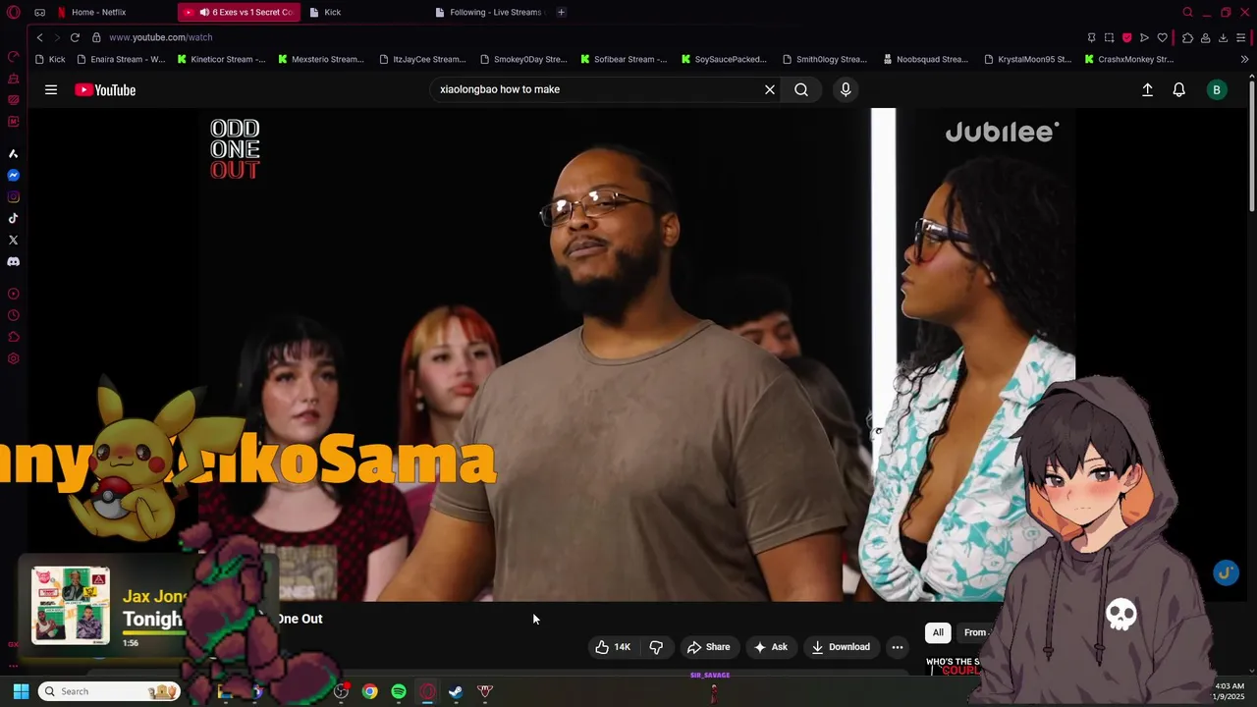Screen dimensions: 1257x707
Task: Open browser downloads arrow icon
Action: 1223,37
